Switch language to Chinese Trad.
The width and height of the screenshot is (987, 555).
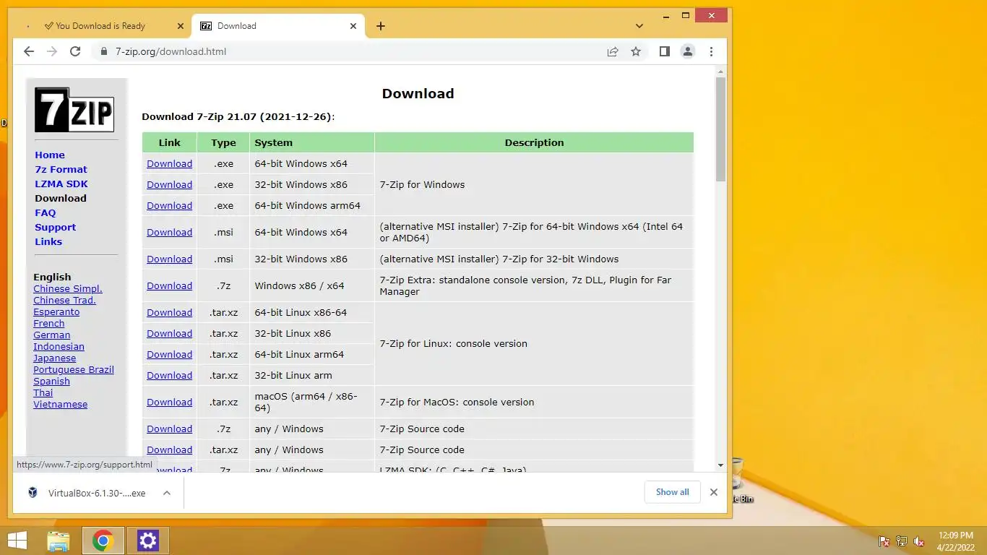[x=64, y=300]
